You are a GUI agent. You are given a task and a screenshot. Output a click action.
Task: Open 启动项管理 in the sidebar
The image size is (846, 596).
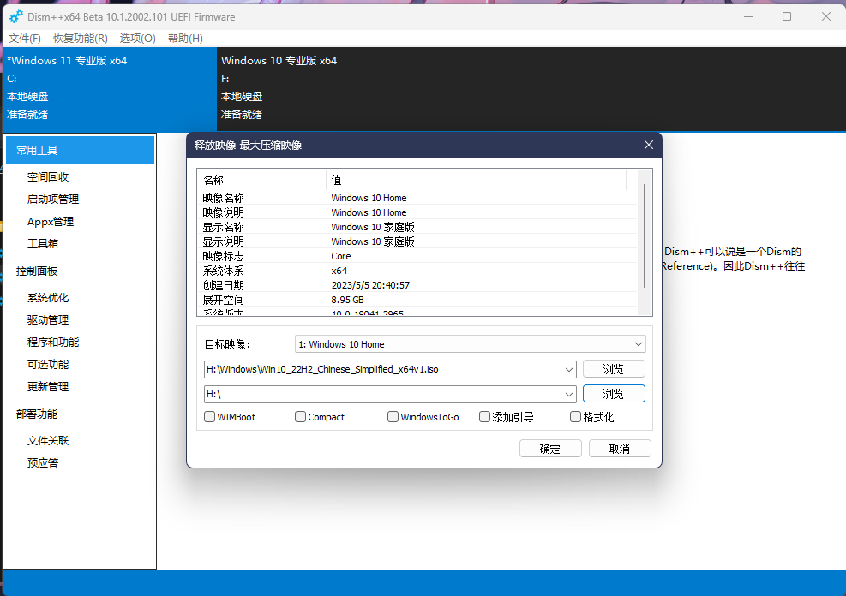53,199
